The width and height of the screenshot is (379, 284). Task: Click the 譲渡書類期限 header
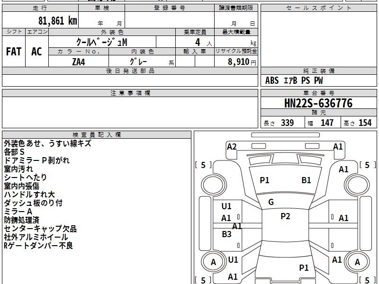coord(236,8)
